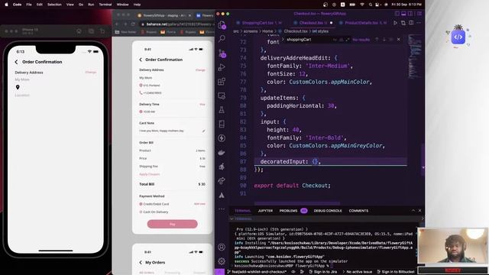This screenshot has height=275, width=489.
Task: Click the editor minimap scroll area
Action: pos(414,56)
